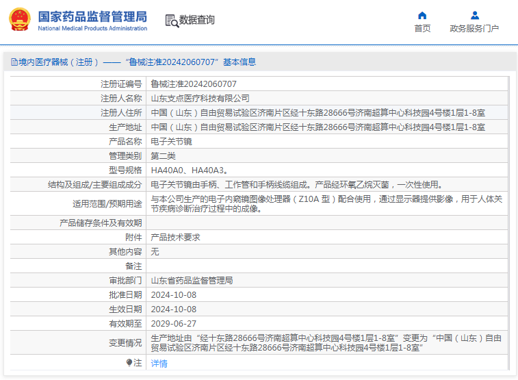Screen dimensions: 518x380
Task: Click the 管理类别 row label
Action: (125, 156)
